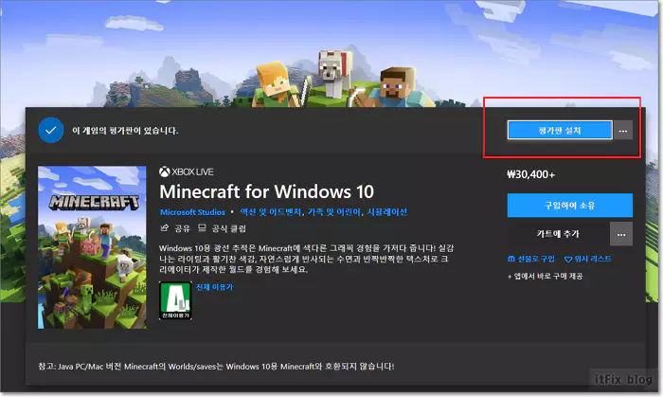Click the Minecraft for Windows 10 title

[x=267, y=192]
